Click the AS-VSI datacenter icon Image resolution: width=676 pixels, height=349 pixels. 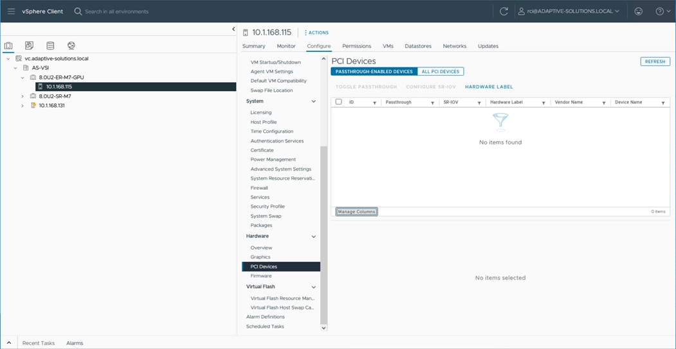pyautogui.click(x=26, y=68)
